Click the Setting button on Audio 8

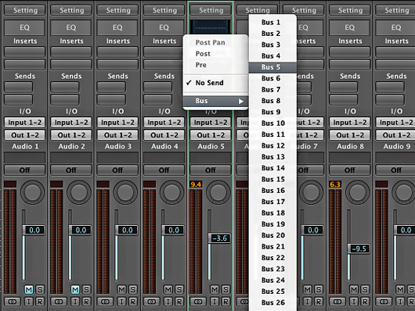pos(350,10)
